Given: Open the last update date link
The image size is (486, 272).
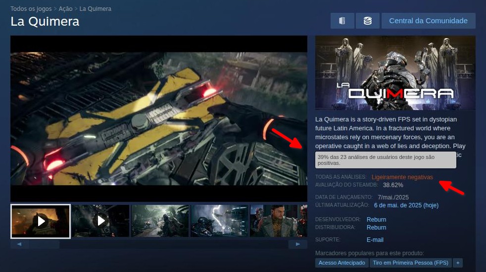Looking at the screenshot, I should pos(406,205).
